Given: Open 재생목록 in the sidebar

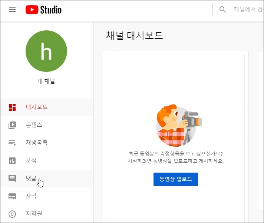Looking at the screenshot, I should [47, 143].
